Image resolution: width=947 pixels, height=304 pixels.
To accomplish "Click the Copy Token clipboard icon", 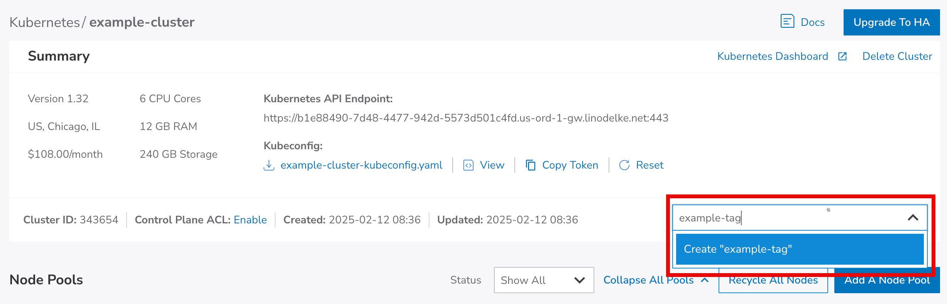I will pyautogui.click(x=531, y=166).
